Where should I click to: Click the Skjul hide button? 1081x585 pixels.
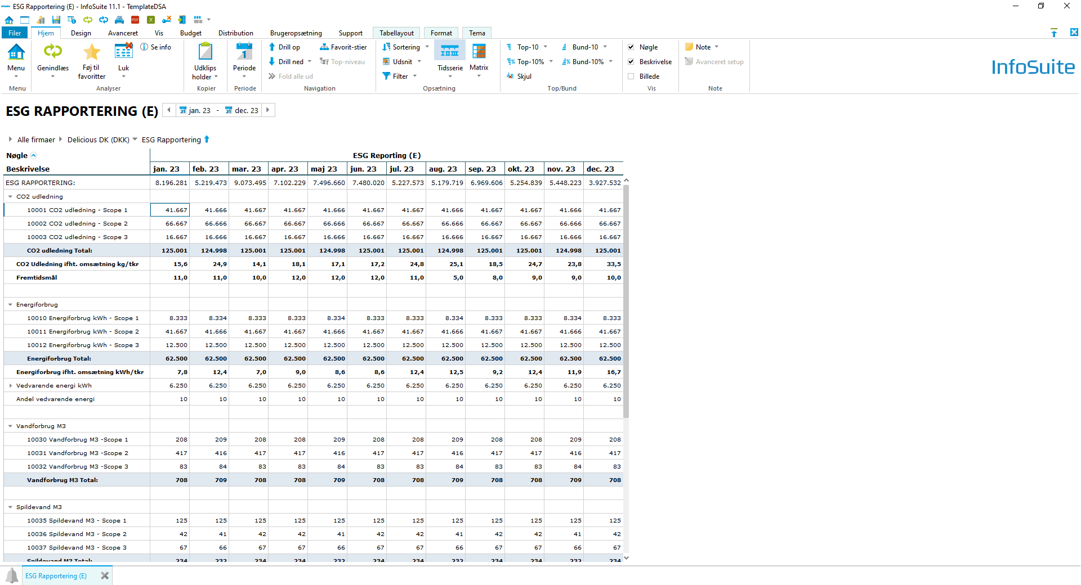tap(519, 76)
